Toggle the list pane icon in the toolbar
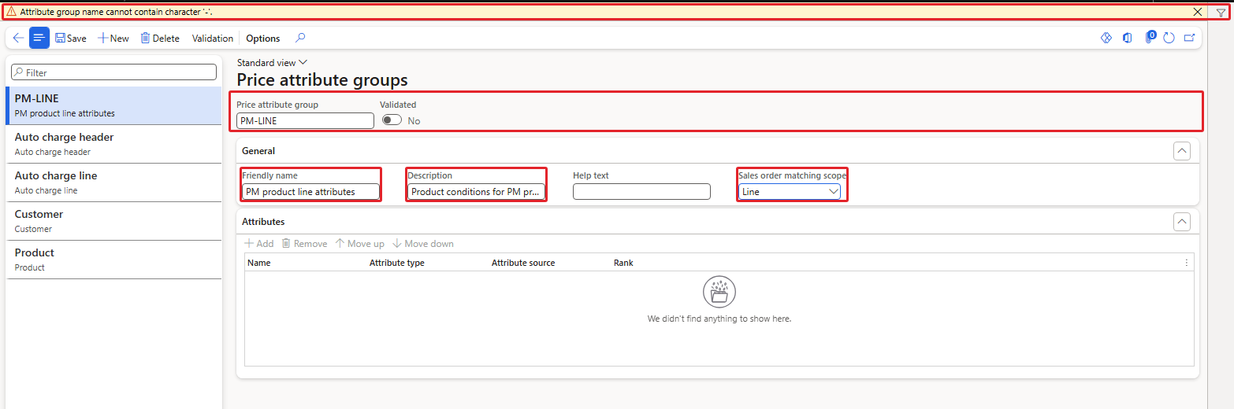1234x409 pixels. click(39, 38)
